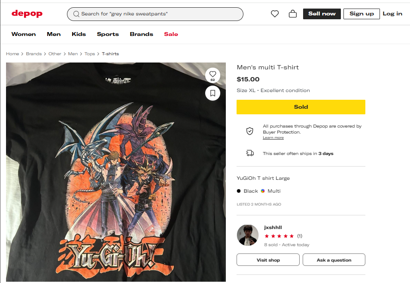The height and width of the screenshot is (283, 410).
Task: Open the saved likes heart icon in header
Action: (275, 14)
